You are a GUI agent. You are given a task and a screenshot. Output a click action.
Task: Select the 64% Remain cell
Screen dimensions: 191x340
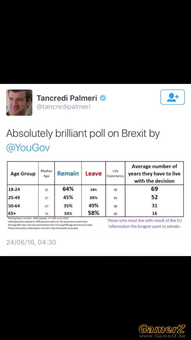(68, 189)
